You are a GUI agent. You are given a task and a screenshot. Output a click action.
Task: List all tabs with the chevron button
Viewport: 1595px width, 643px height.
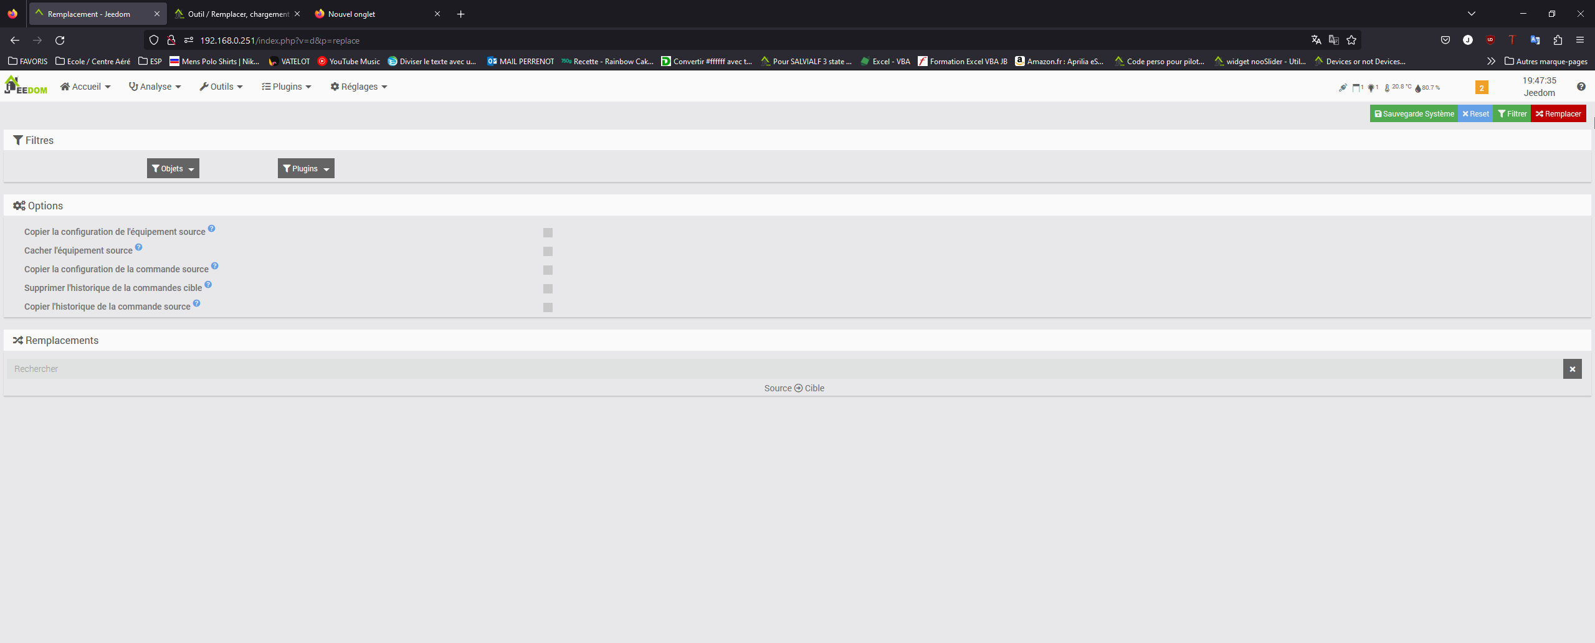click(x=1472, y=14)
